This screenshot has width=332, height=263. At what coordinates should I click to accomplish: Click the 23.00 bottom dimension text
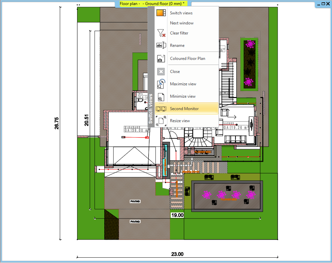(177, 254)
